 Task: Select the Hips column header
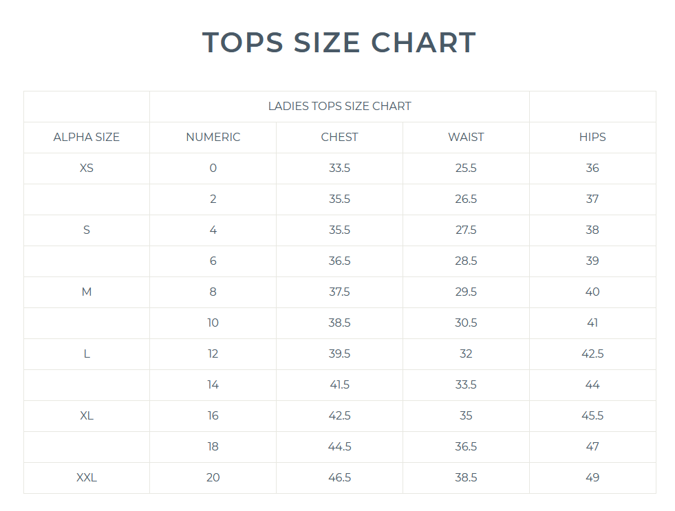click(x=592, y=137)
